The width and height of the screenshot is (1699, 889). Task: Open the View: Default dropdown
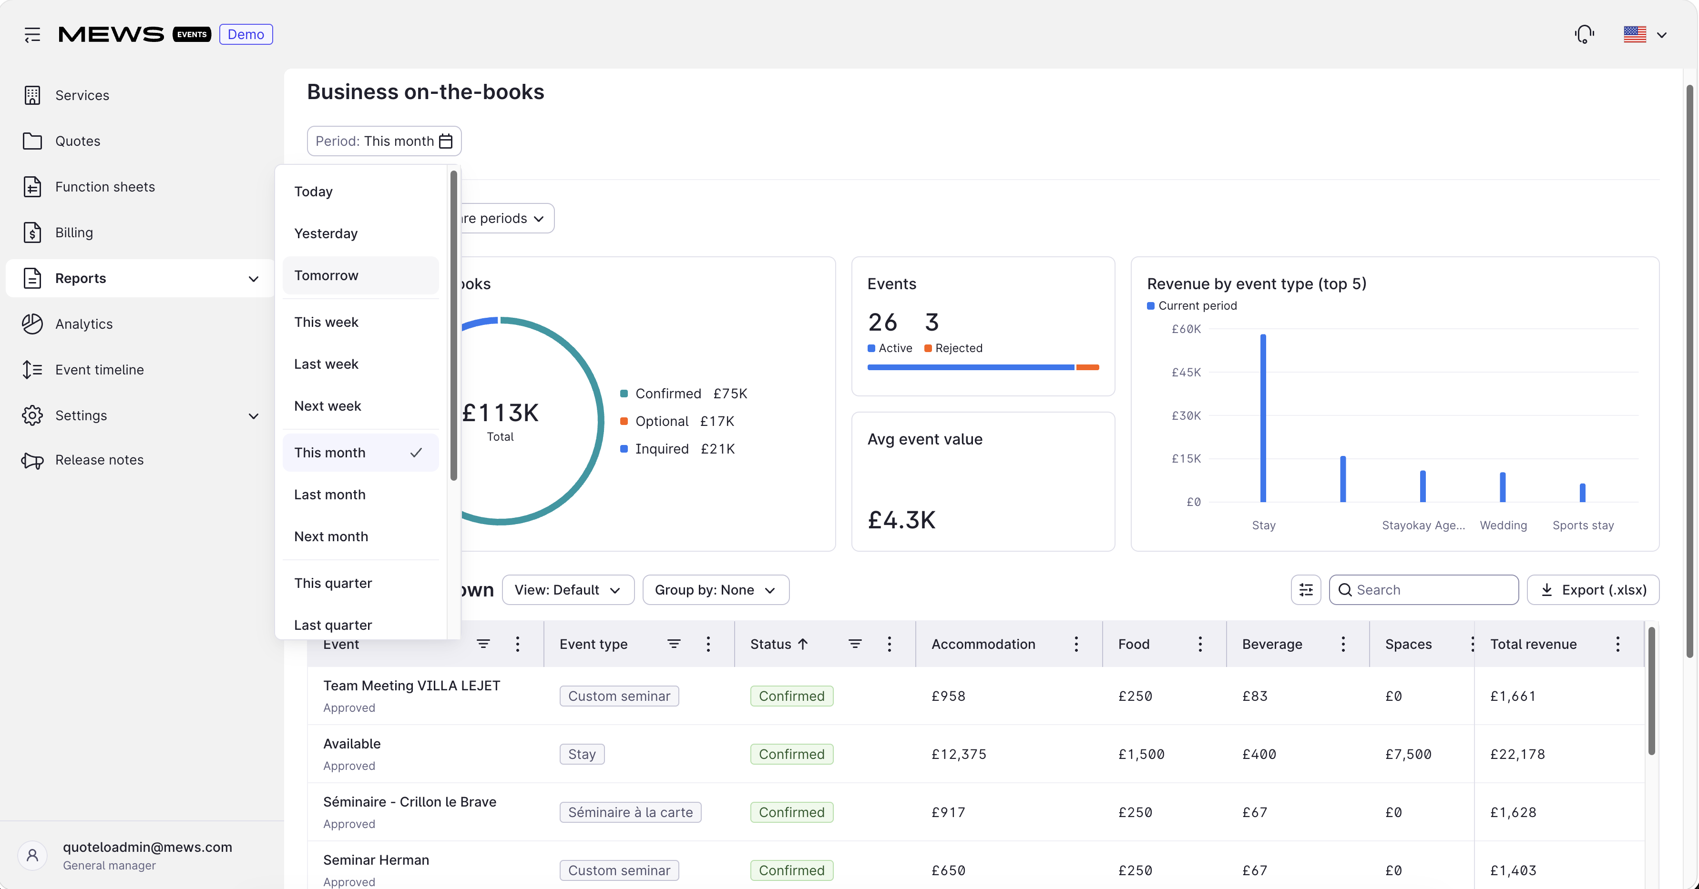568,590
